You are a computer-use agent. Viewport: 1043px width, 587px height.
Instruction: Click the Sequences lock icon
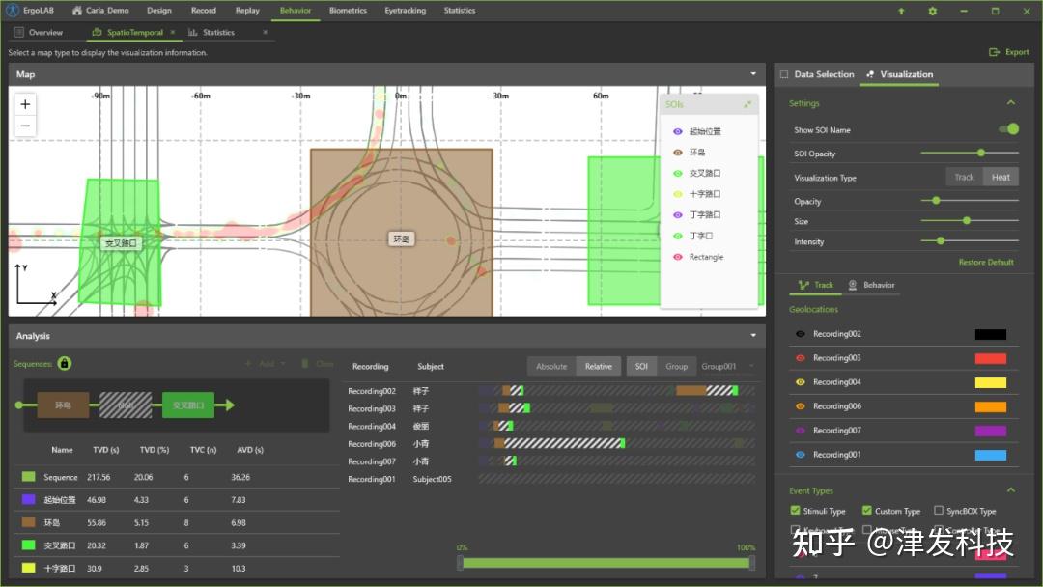coord(65,364)
